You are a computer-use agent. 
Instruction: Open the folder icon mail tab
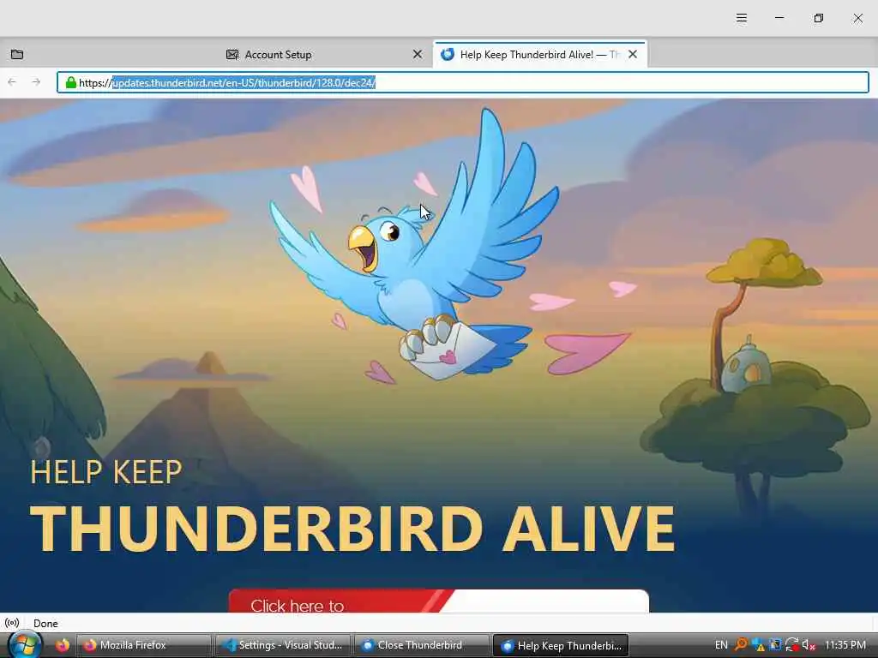[17, 54]
